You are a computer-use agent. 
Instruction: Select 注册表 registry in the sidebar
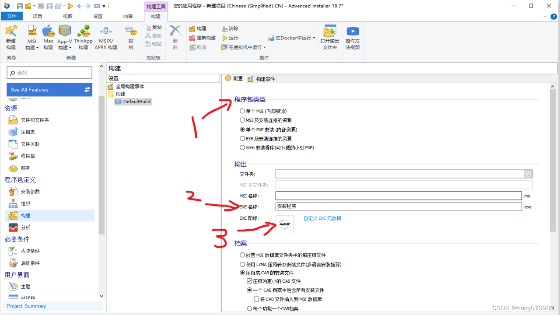point(22,132)
